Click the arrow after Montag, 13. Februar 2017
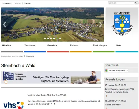 54,104
